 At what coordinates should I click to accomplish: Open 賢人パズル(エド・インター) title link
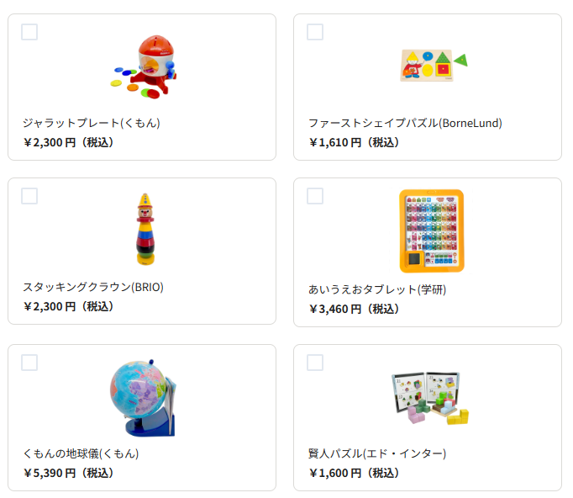point(377,453)
